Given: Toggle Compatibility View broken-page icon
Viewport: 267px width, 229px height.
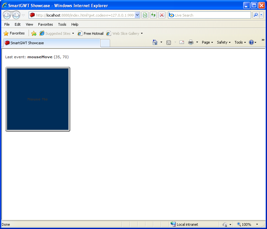Looking at the screenshot, I should (145, 15).
